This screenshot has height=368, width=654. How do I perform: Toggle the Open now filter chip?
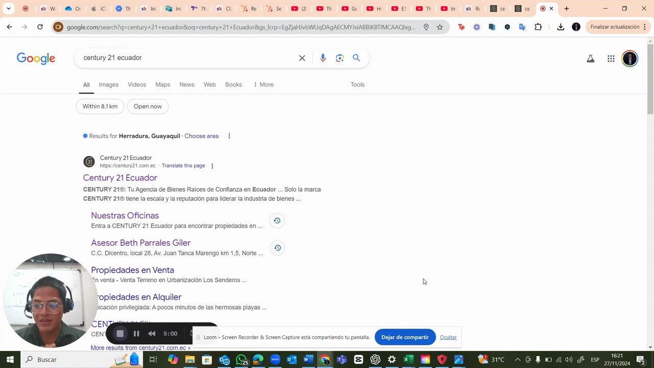click(x=148, y=106)
